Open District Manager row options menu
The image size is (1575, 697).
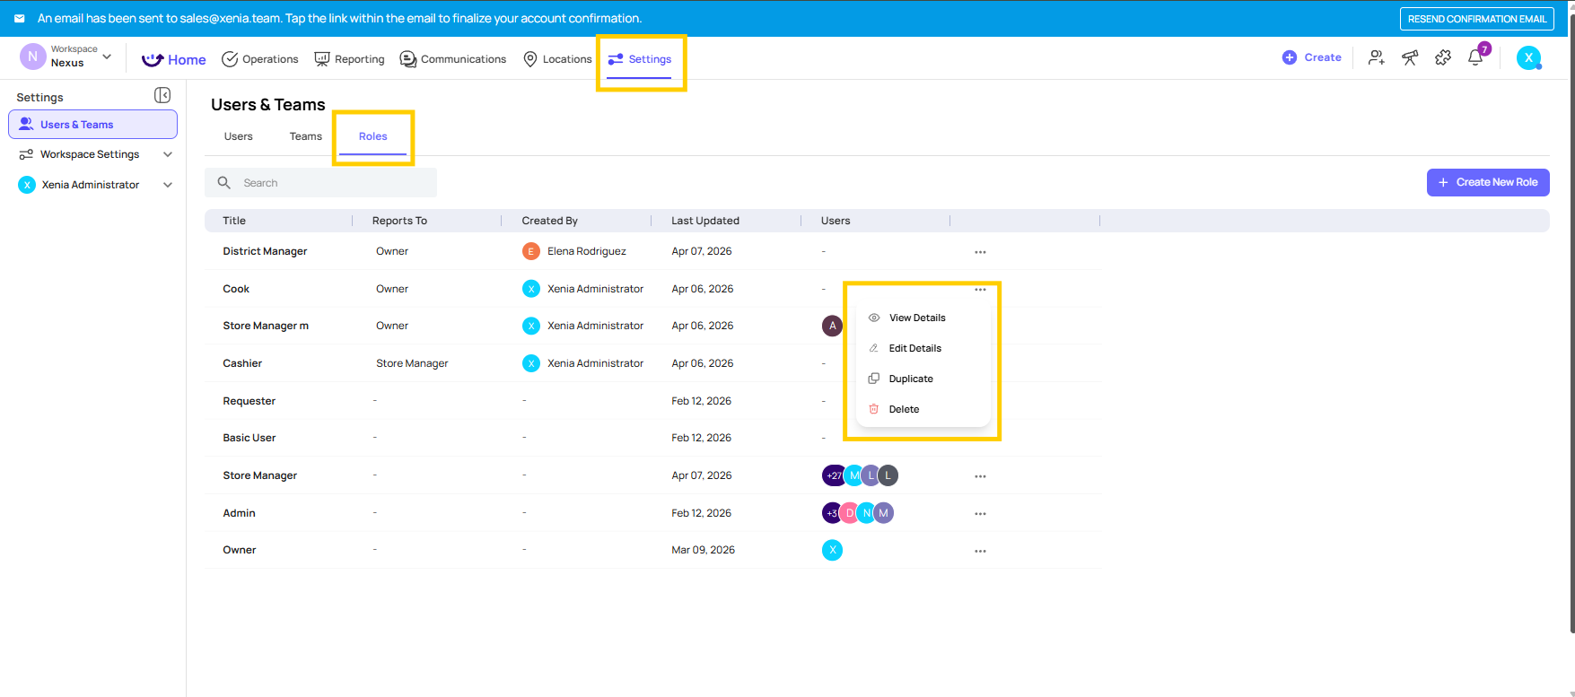[980, 252]
